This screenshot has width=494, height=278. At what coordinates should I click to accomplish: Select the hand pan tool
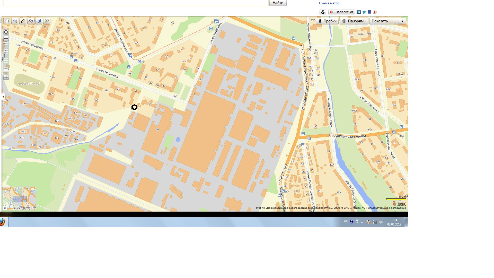(7, 21)
